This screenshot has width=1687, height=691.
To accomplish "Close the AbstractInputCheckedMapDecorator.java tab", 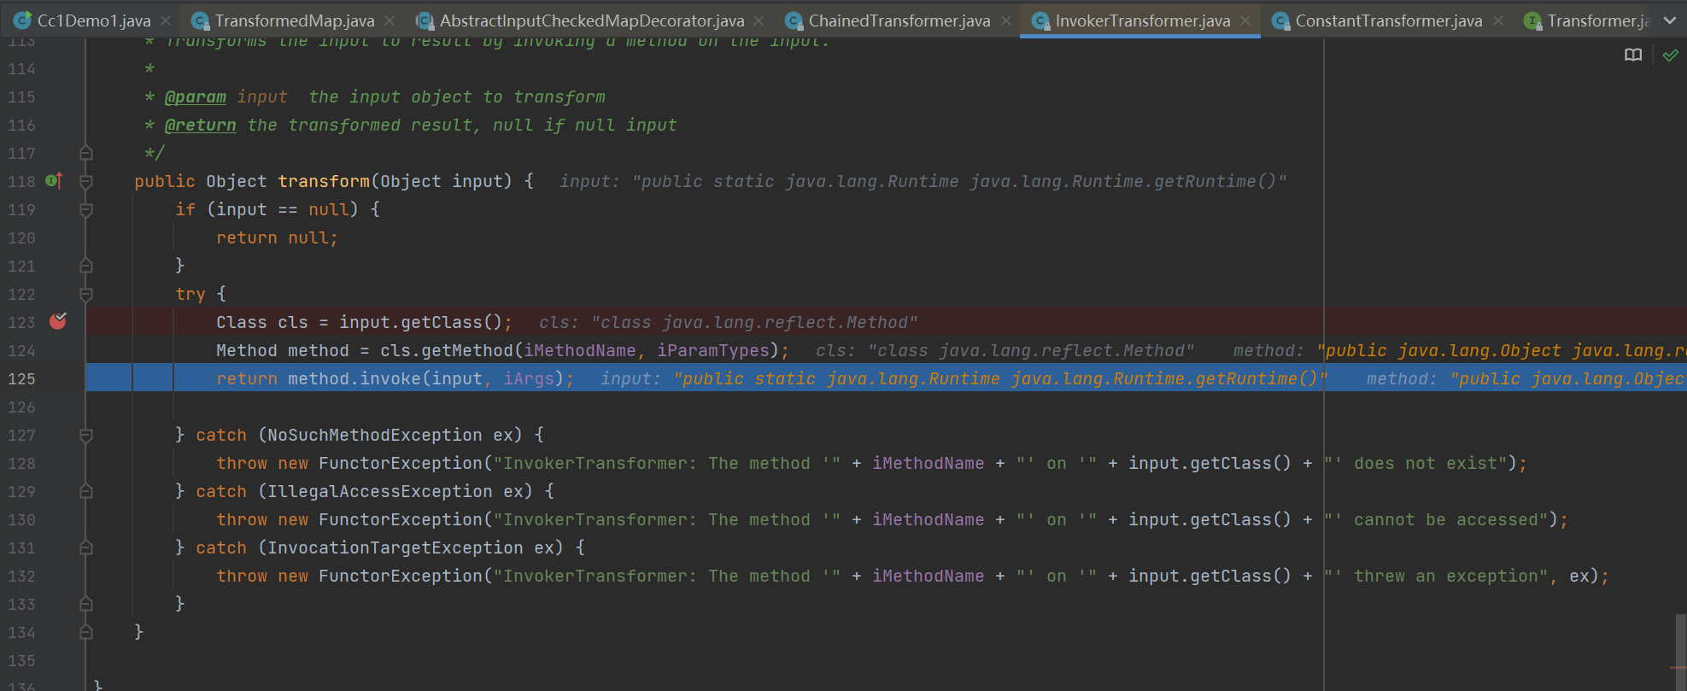I will (759, 20).
